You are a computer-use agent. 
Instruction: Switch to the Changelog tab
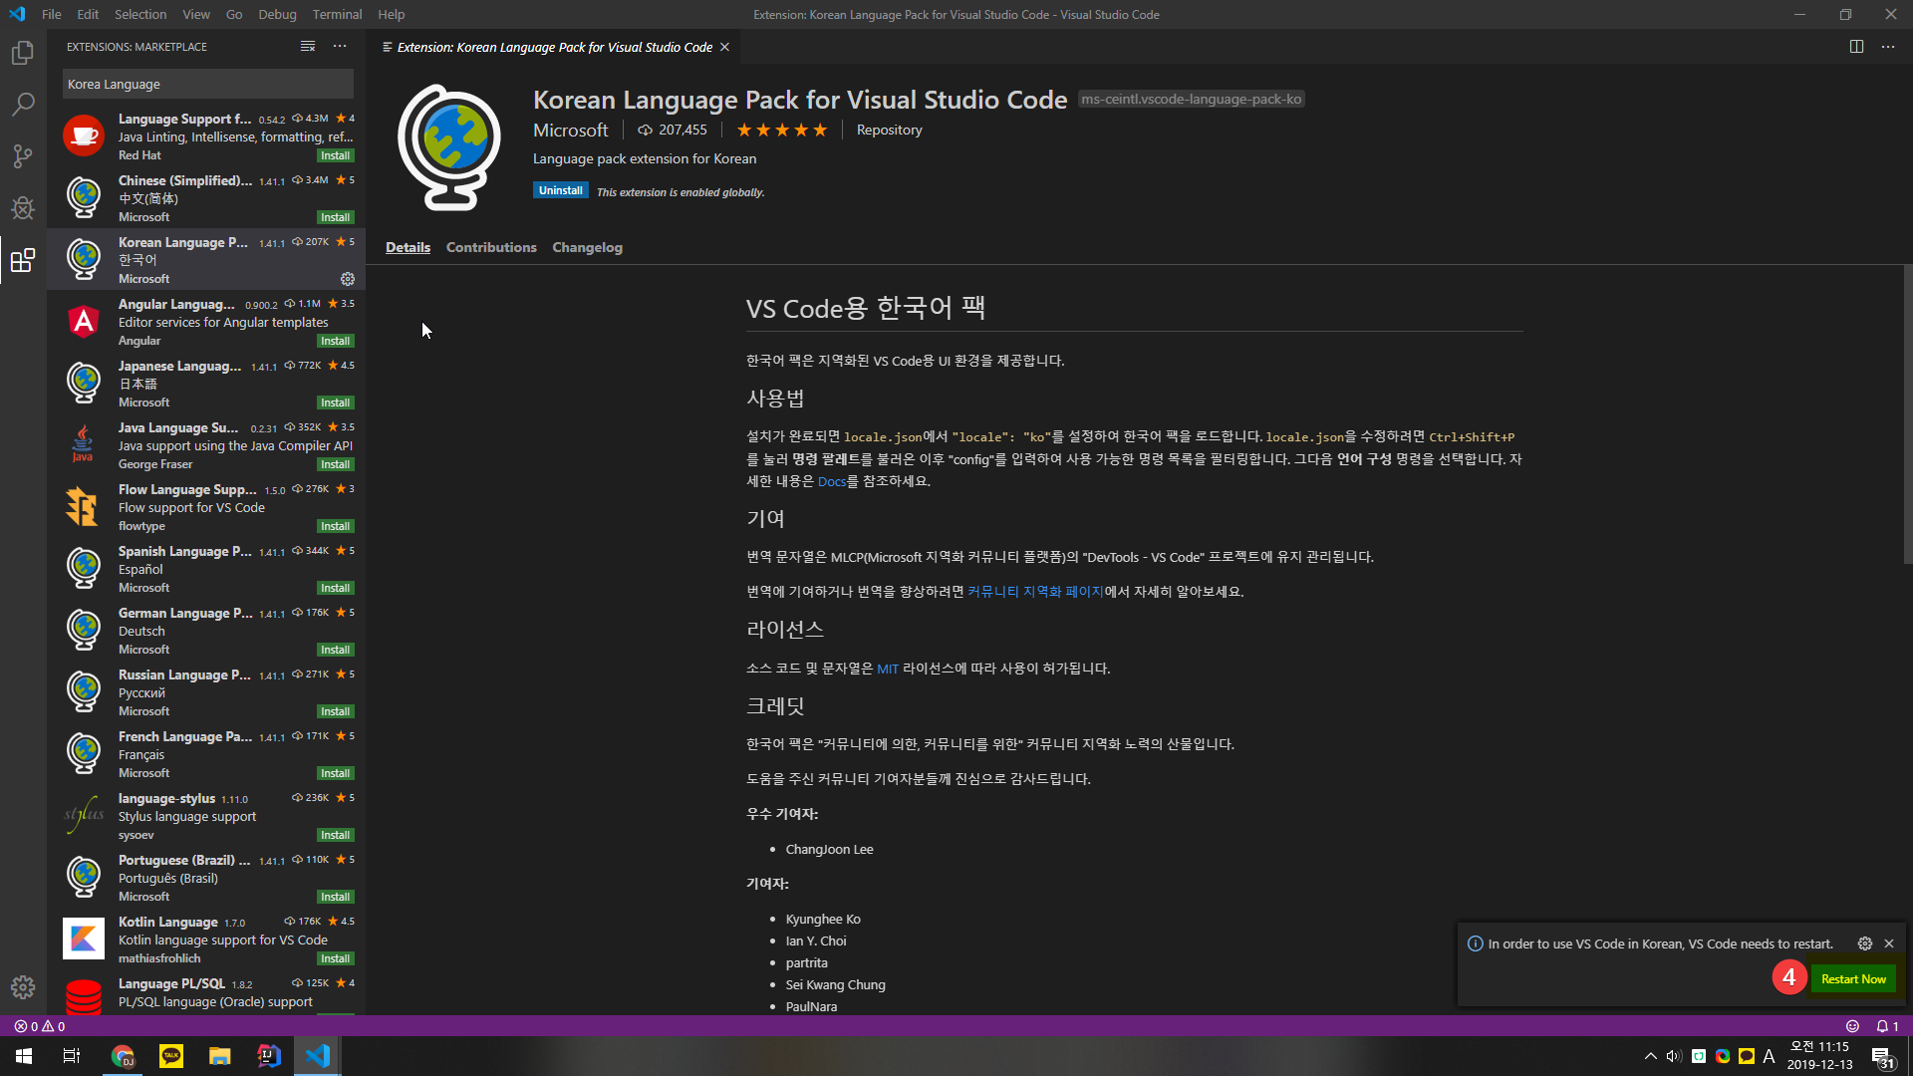(x=587, y=247)
